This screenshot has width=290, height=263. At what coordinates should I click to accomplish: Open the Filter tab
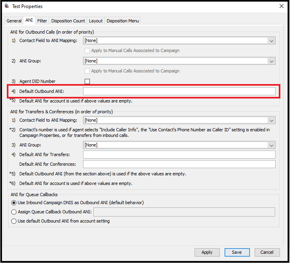tap(42, 21)
